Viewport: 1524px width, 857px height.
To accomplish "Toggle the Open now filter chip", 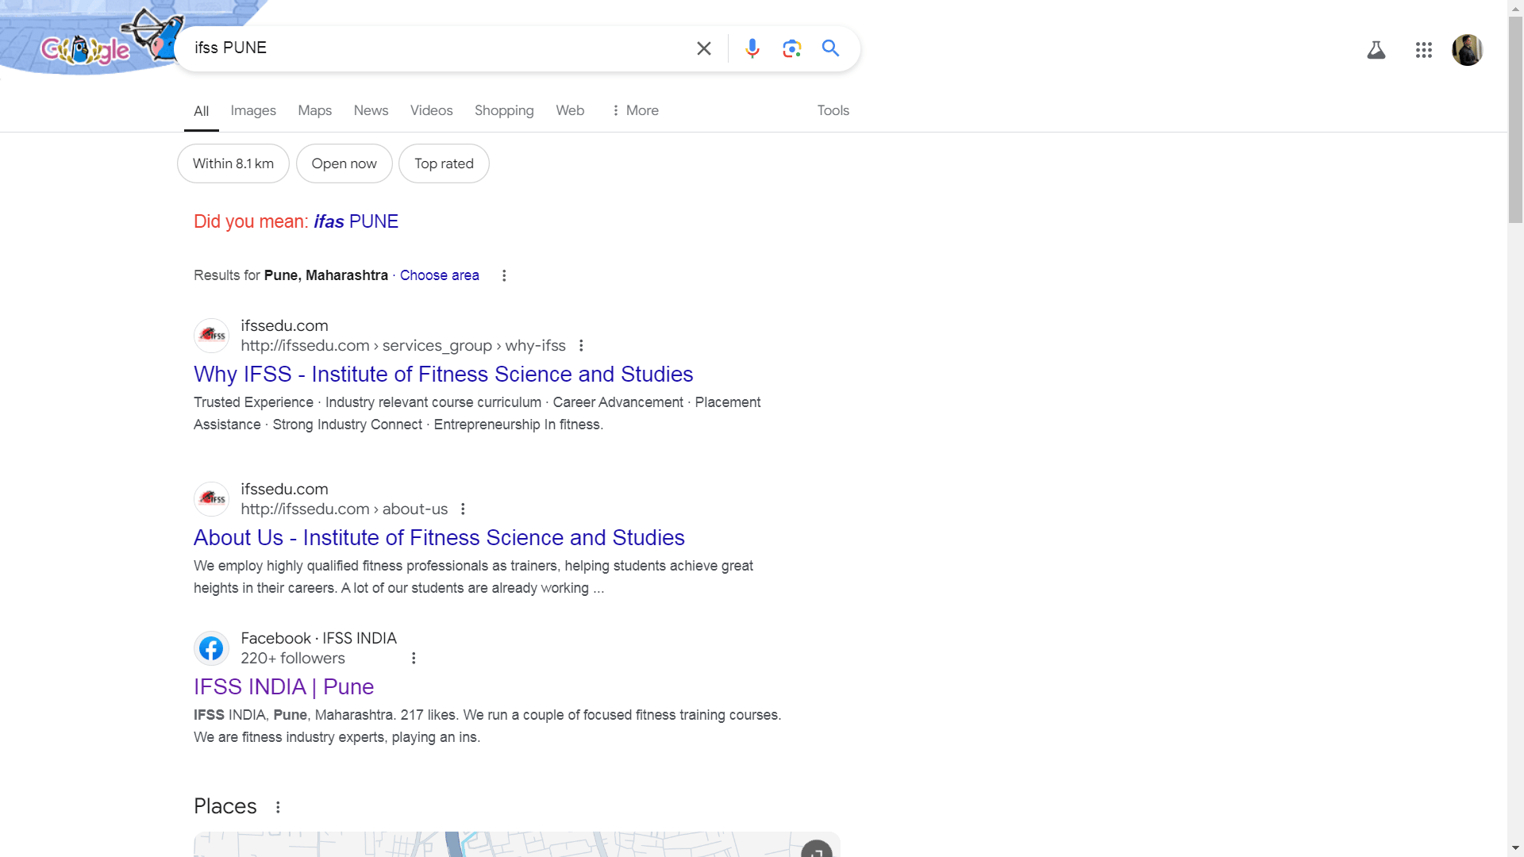I will click(344, 163).
